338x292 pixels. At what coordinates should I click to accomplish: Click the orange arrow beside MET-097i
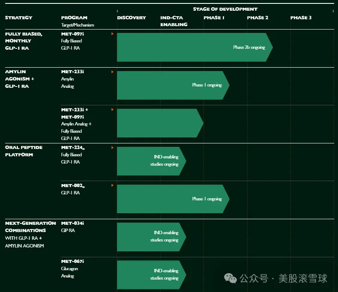point(112,33)
